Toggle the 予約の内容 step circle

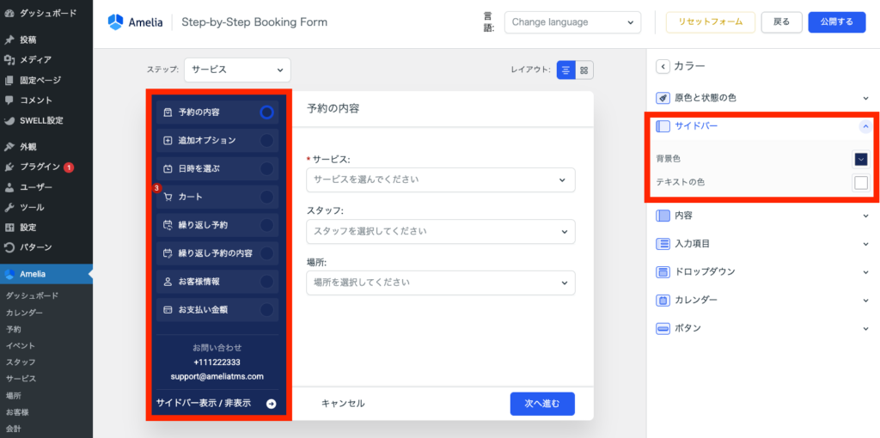pyautogui.click(x=266, y=112)
